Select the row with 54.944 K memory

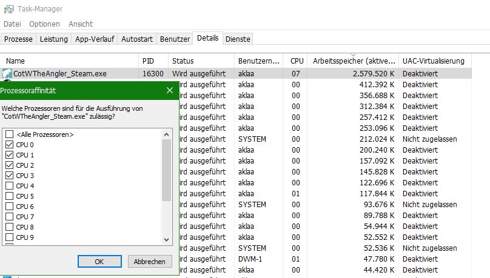point(325,227)
